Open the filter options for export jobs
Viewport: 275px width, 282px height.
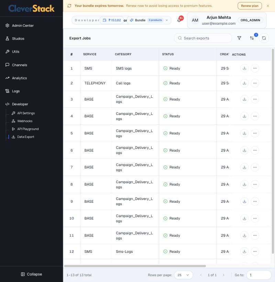(239, 38)
